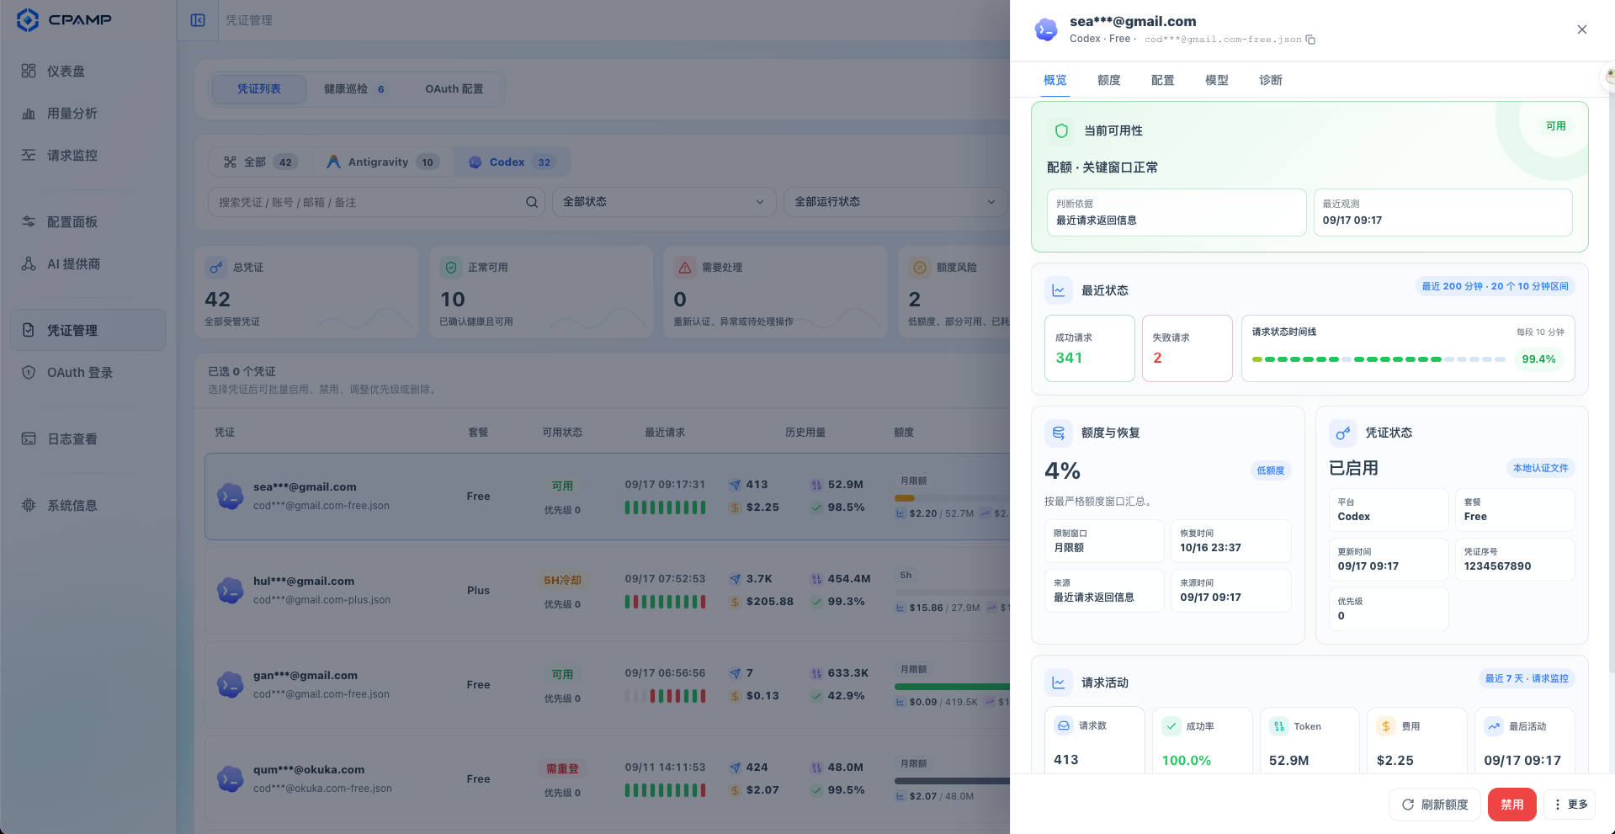Screen dimensions: 1615x834
Task: Collapse the sidebar toggle icon
Action: click(198, 20)
